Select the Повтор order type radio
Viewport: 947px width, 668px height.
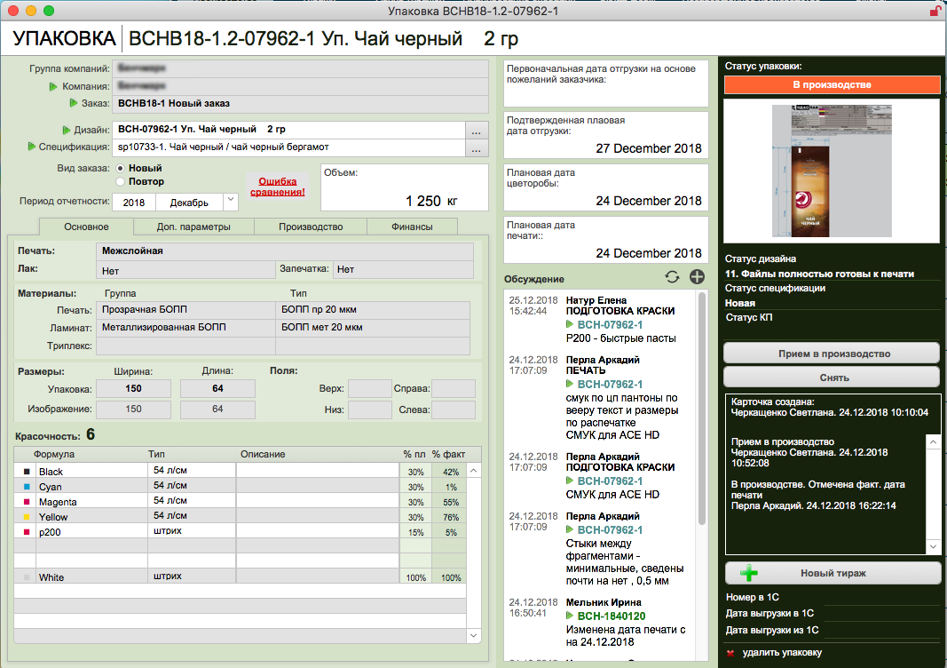point(120,181)
